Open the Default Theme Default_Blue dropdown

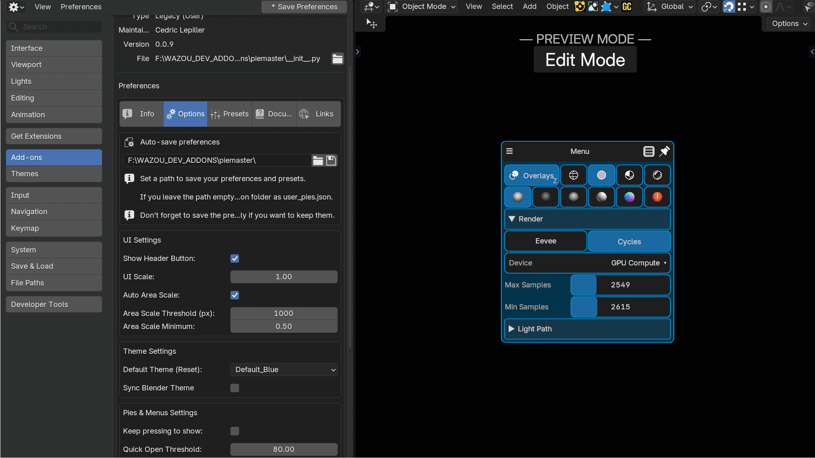tap(284, 370)
